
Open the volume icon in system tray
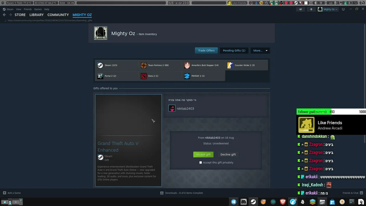click(316, 3)
